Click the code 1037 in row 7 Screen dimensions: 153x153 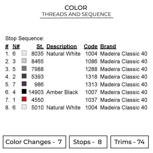click(91, 100)
